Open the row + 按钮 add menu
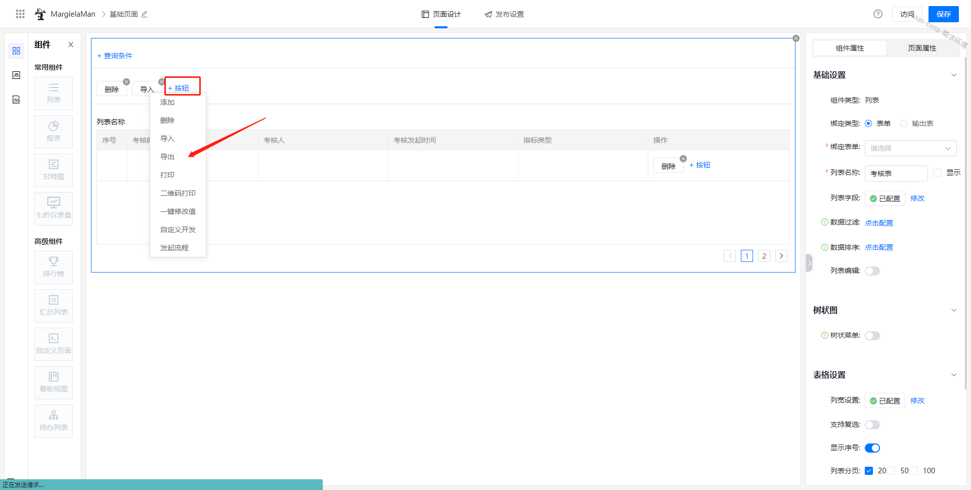 (700, 165)
